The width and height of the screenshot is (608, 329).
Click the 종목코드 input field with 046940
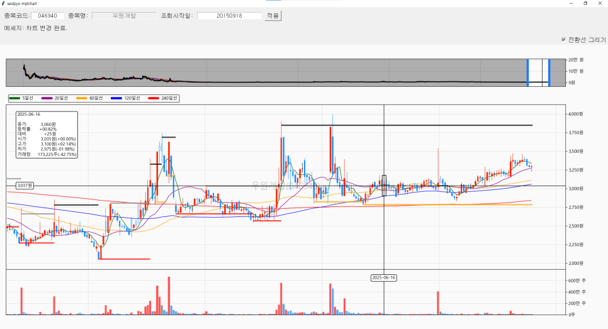coord(47,16)
